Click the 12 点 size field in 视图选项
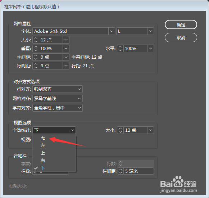 (x=135, y=130)
